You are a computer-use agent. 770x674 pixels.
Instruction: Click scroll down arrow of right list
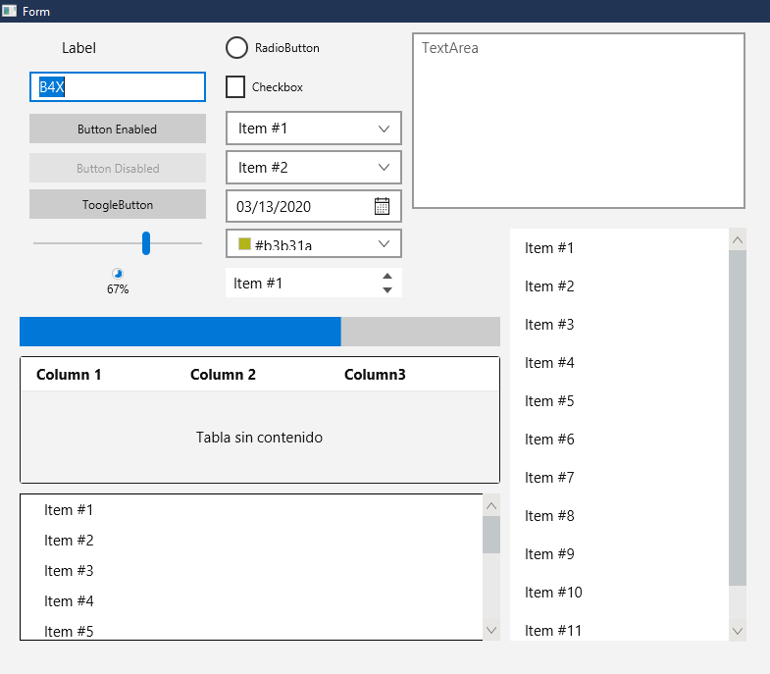737,631
